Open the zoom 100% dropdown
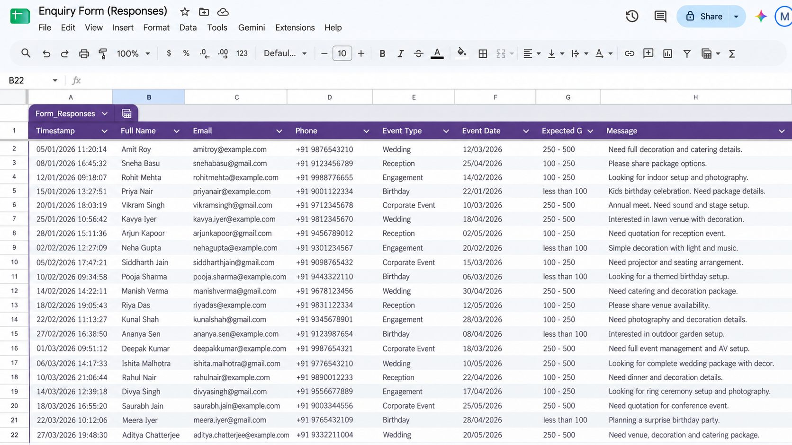The width and height of the screenshot is (792, 445). [134, 54]
